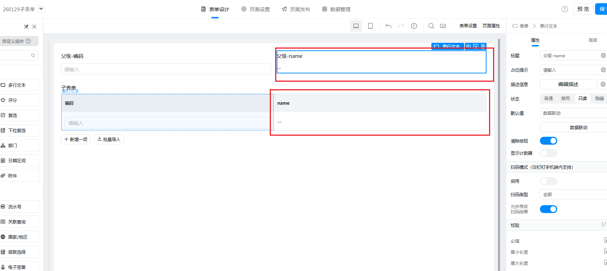Screen dimensions: 607x271
Task: Add the 部门 department component
Action: tap(19, 146)
